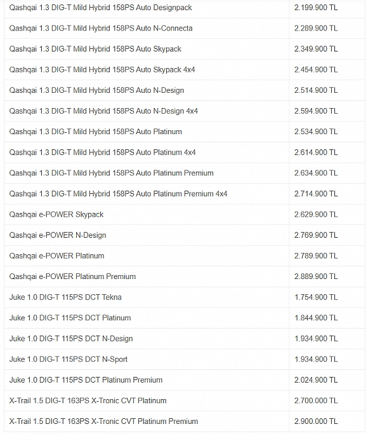Image resolution: width=366 pixels, height=436 pixels.
Task: Select the Qashqai Auto Platinum model text
Action: click(95, 132)
